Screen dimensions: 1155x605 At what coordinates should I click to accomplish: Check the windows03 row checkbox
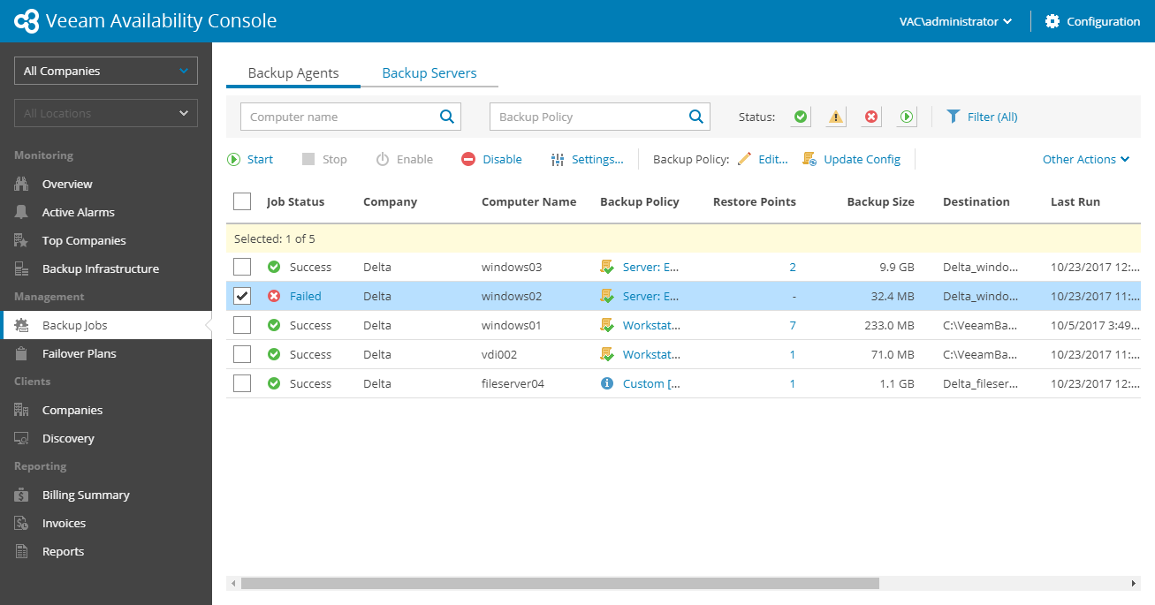pos(242,267)
